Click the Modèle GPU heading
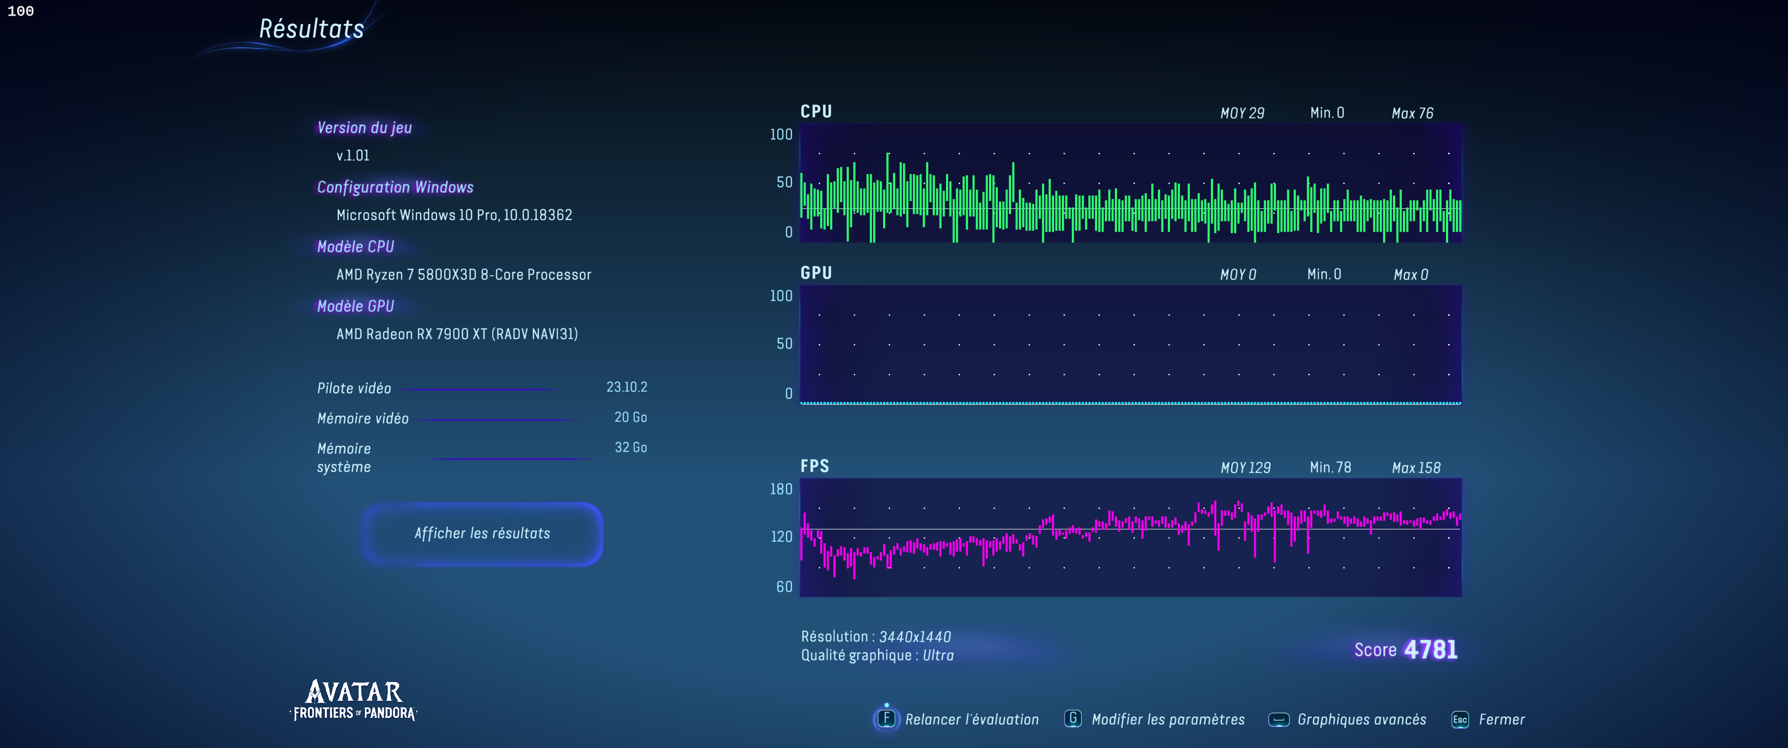1788x748 pixels. [x=356, y=306]
